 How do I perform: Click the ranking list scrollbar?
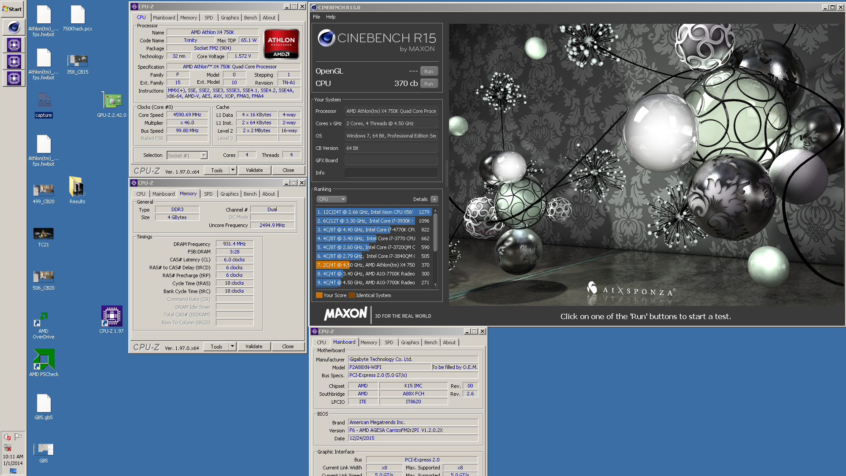pos(435,248)
